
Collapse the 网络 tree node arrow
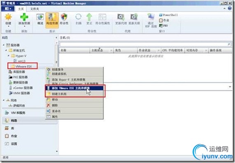point(4,100)
